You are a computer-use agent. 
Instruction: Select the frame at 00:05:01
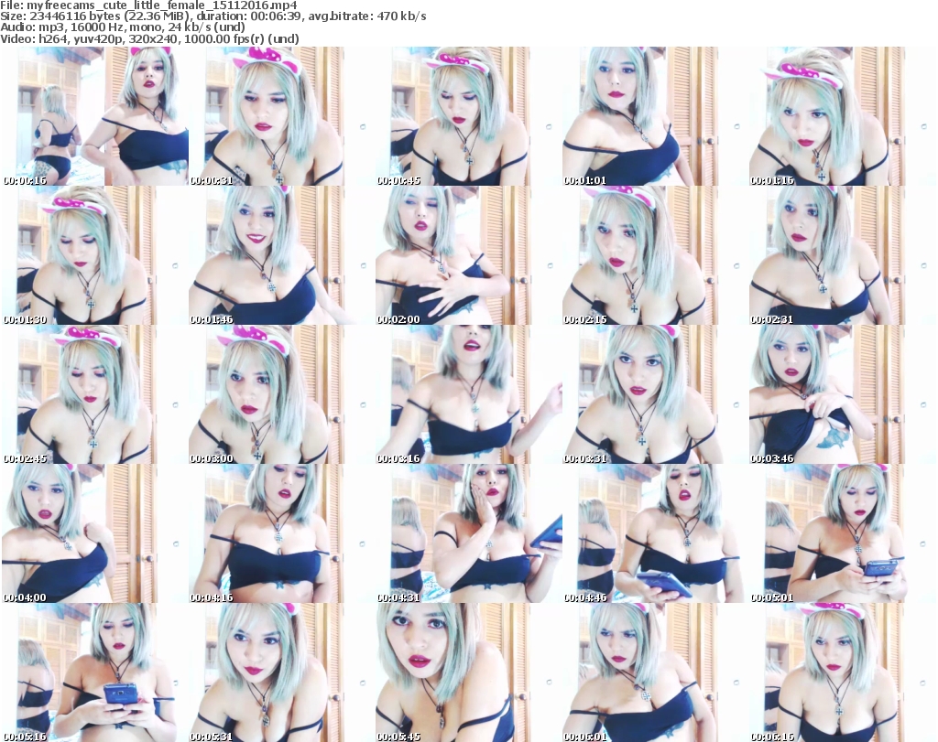843,533
